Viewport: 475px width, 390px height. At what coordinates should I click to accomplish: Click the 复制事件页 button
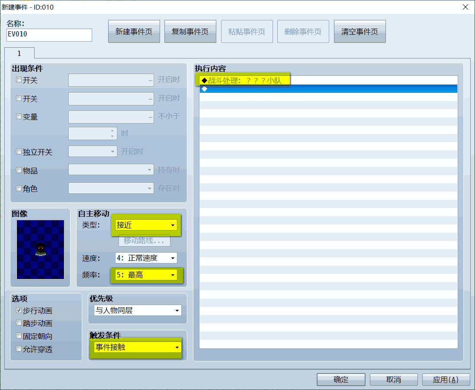click(190, 32)
